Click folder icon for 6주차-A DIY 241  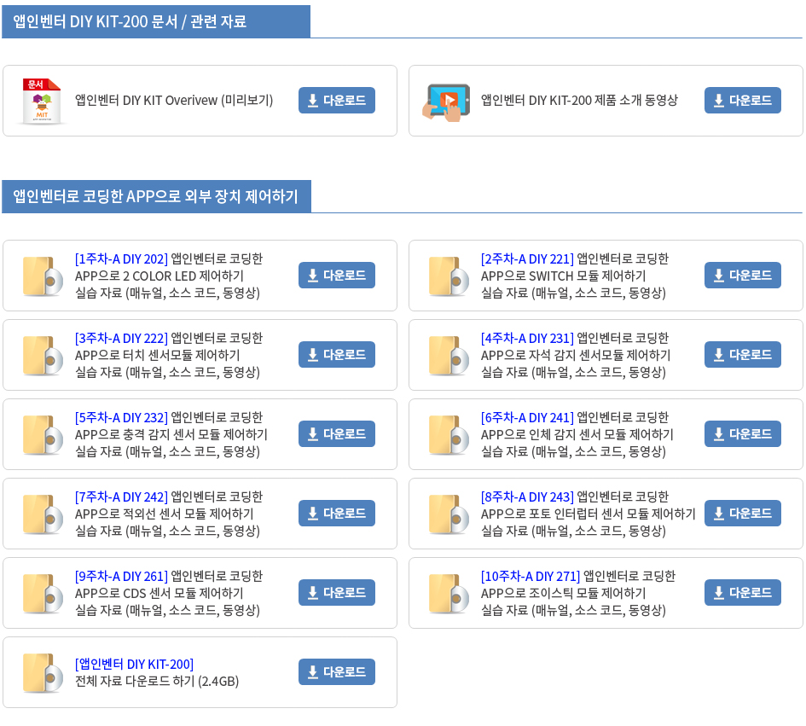coord(449,434)
